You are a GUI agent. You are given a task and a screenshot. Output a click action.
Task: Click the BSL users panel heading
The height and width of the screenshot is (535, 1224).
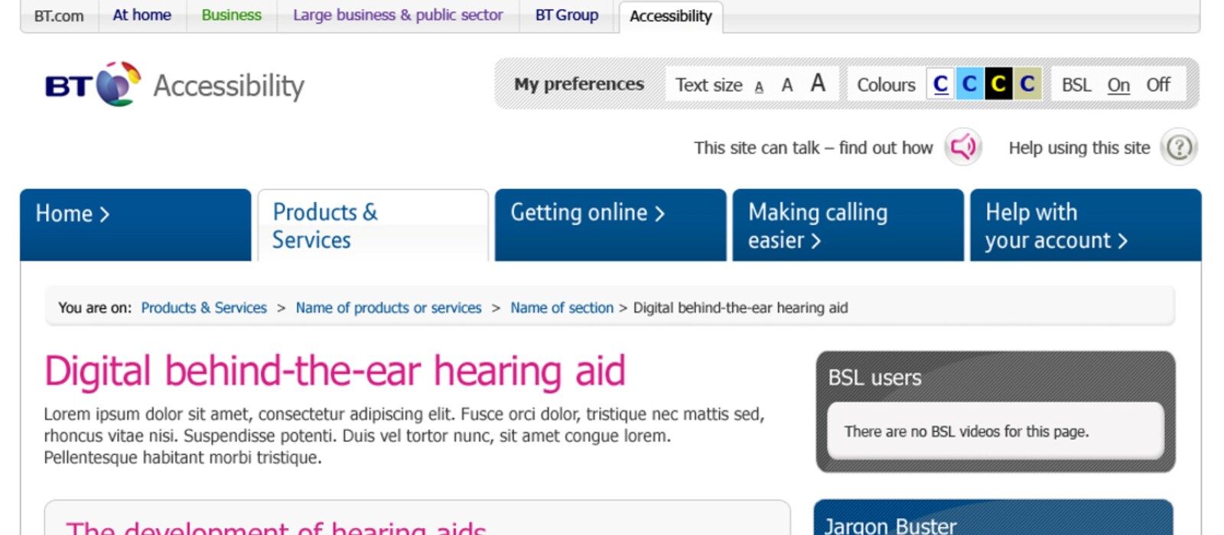tap(874, 378)
